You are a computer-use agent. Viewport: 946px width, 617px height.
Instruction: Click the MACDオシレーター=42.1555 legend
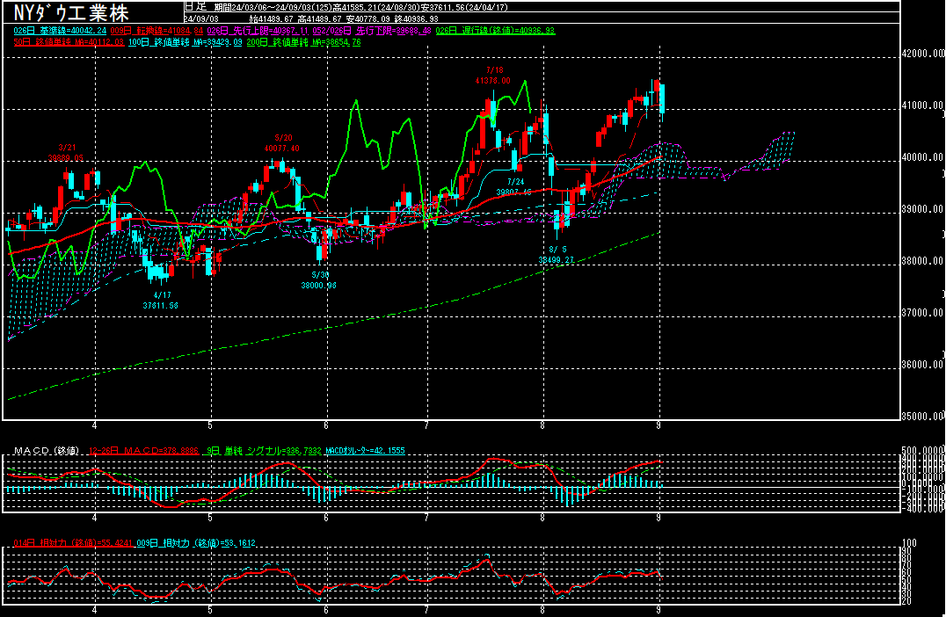(365, 451)
